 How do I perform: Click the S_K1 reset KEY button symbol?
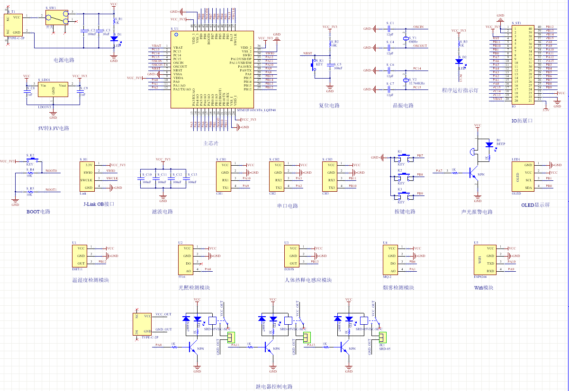tap(315, 65)
